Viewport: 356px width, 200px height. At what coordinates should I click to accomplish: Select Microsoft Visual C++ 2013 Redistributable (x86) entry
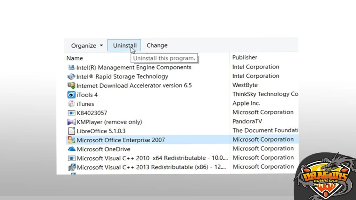pos(152,167)
